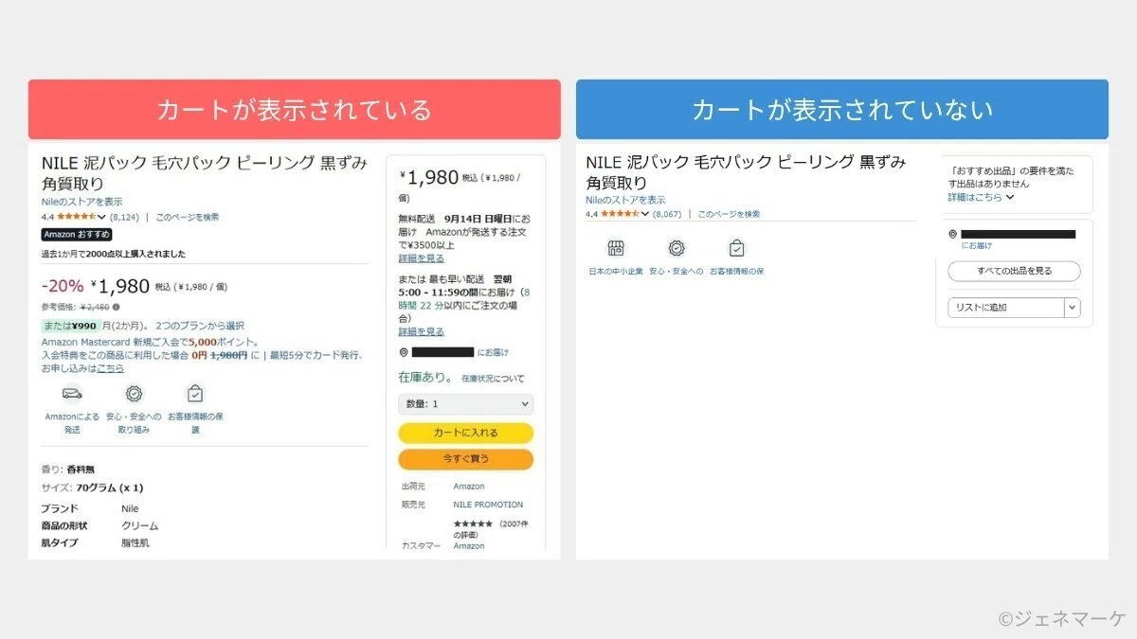Click Nile value in ブランド row
Screen dimensions: 1137x639
point(130,508)
